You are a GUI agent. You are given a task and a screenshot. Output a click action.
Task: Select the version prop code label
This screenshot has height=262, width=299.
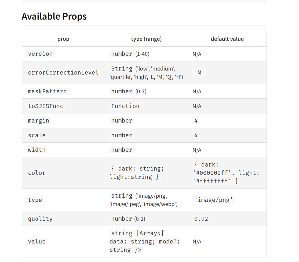[40, 54]
